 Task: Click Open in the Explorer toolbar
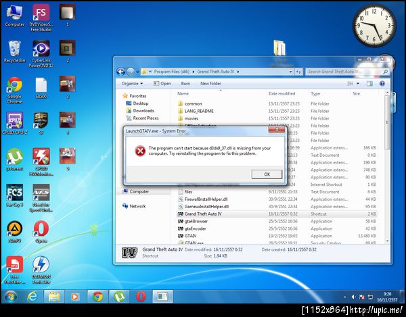(162, 84)
